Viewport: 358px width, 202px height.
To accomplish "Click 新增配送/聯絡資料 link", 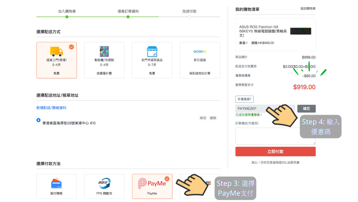I will point(51,108).
